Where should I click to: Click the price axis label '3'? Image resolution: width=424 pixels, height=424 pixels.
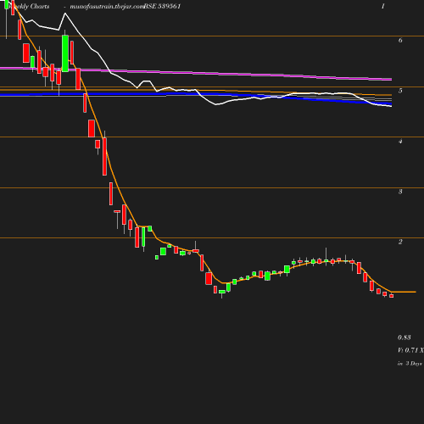pos(400,192)
